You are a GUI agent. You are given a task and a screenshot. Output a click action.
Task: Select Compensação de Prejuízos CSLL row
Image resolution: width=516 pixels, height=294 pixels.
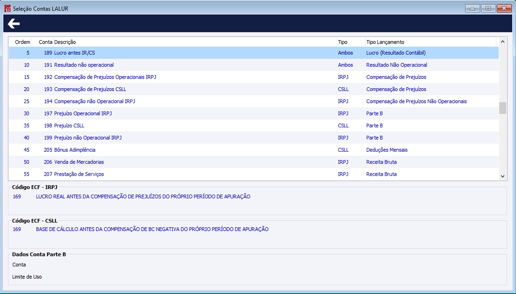(x=254, y=89)
